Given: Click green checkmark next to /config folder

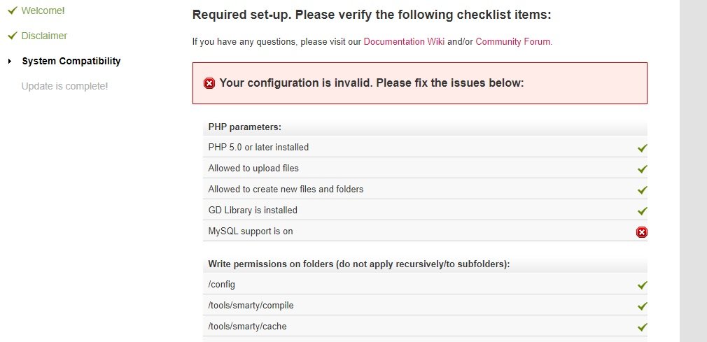Looking at the screenshot, I should (643, 285).
